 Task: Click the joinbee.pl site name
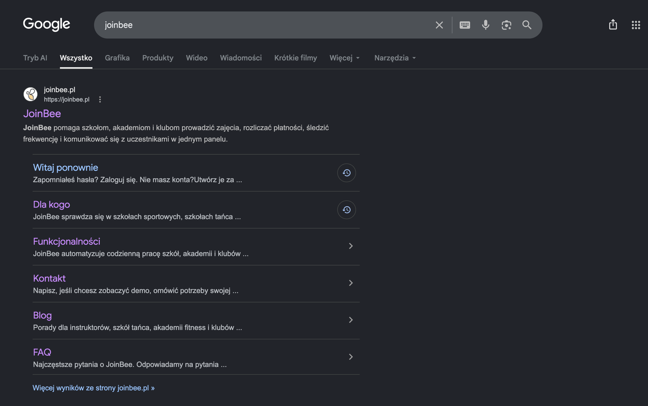[x=59, y=90]
